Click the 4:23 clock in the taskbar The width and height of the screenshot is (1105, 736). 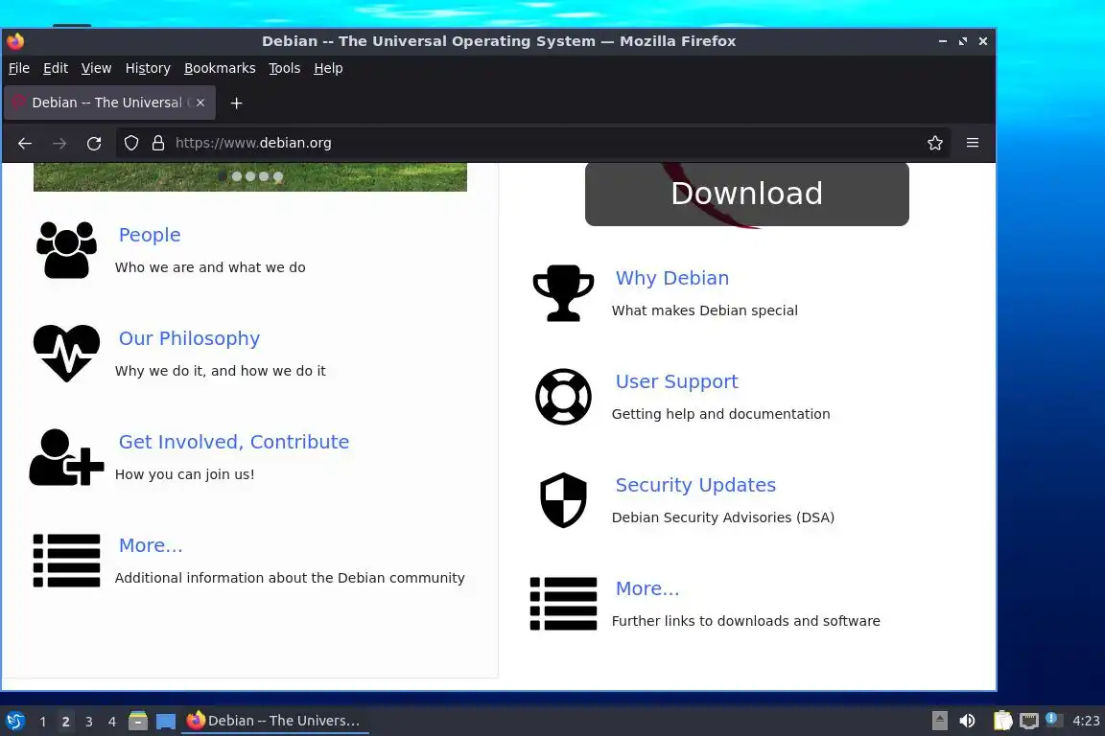[1086, 721]
